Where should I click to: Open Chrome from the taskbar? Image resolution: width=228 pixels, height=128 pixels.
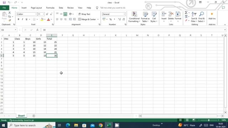(x=100, y=125)
